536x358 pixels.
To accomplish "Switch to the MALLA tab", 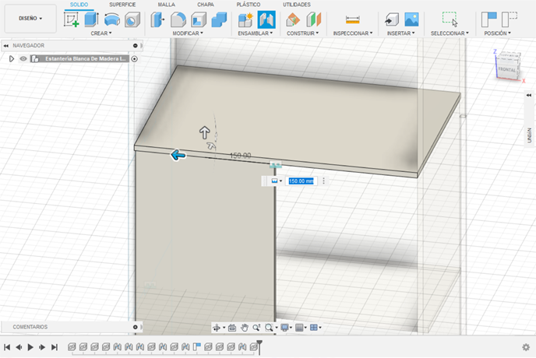I will (x=167, y=5).
